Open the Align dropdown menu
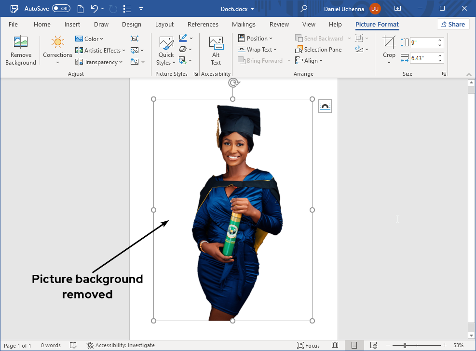This screenshot has height=351, width=476. (309, 60)
